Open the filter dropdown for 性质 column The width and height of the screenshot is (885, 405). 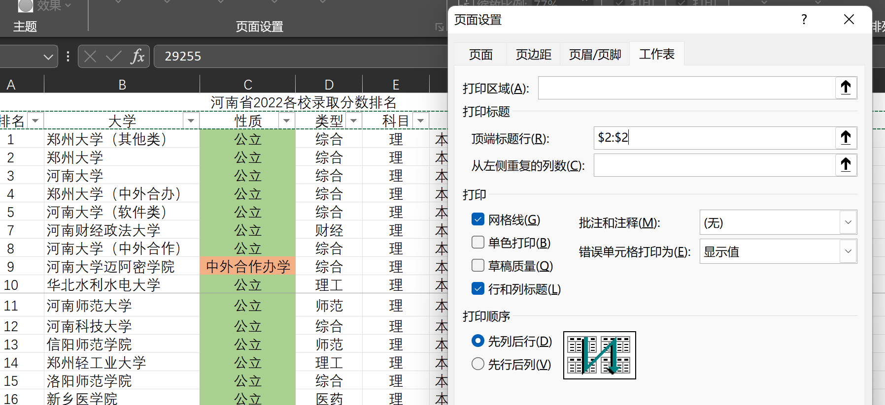[x=286, y=121]
